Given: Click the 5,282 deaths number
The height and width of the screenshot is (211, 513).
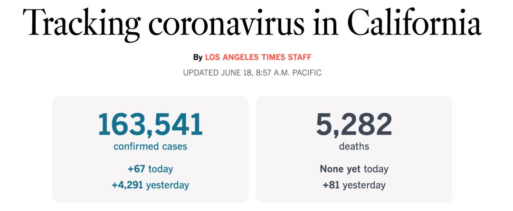Looking at the screenshot, I should (x=354, y=124).
